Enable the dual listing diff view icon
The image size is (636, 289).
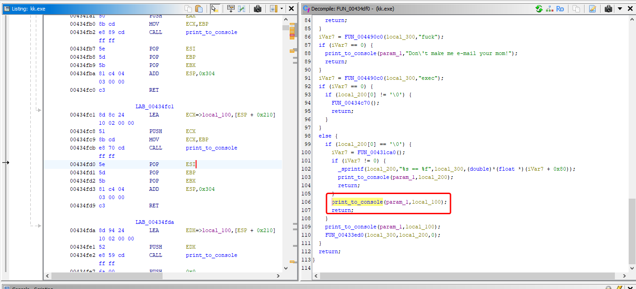coord(241,8)
